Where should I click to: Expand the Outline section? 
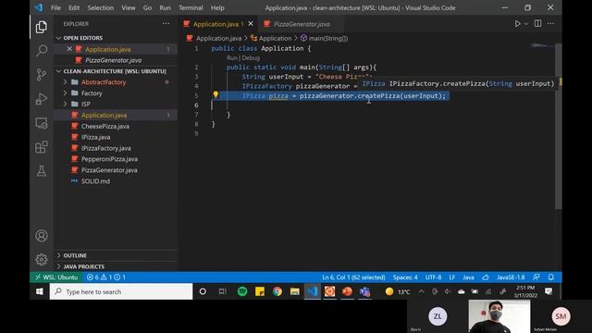click(x=116, y=255)
